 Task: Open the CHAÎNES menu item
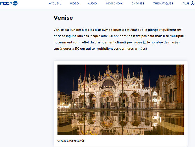[138, 3]
